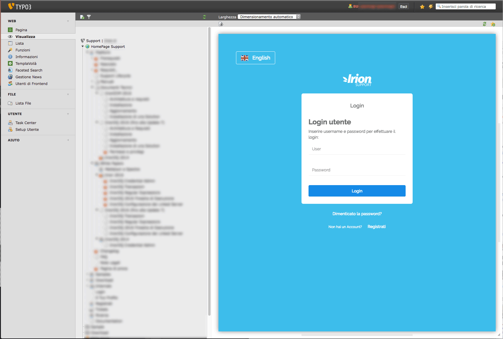Open the bookmarks star icon in top bar
503x339 pixels.
[422, 6]
